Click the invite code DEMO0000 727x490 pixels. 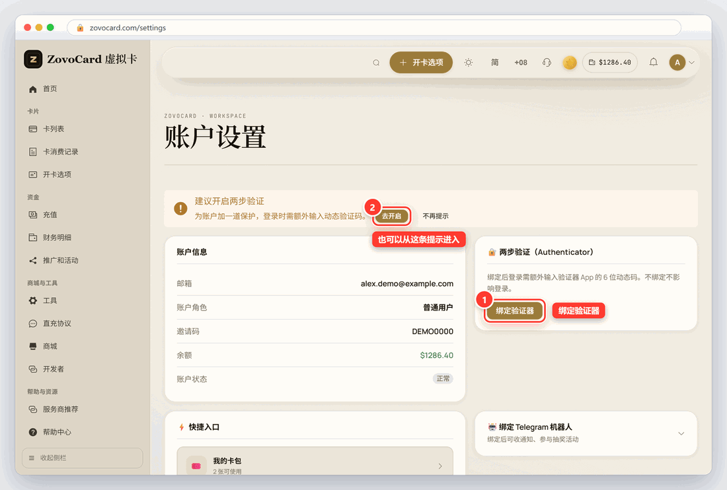click(x=433, y=332)
